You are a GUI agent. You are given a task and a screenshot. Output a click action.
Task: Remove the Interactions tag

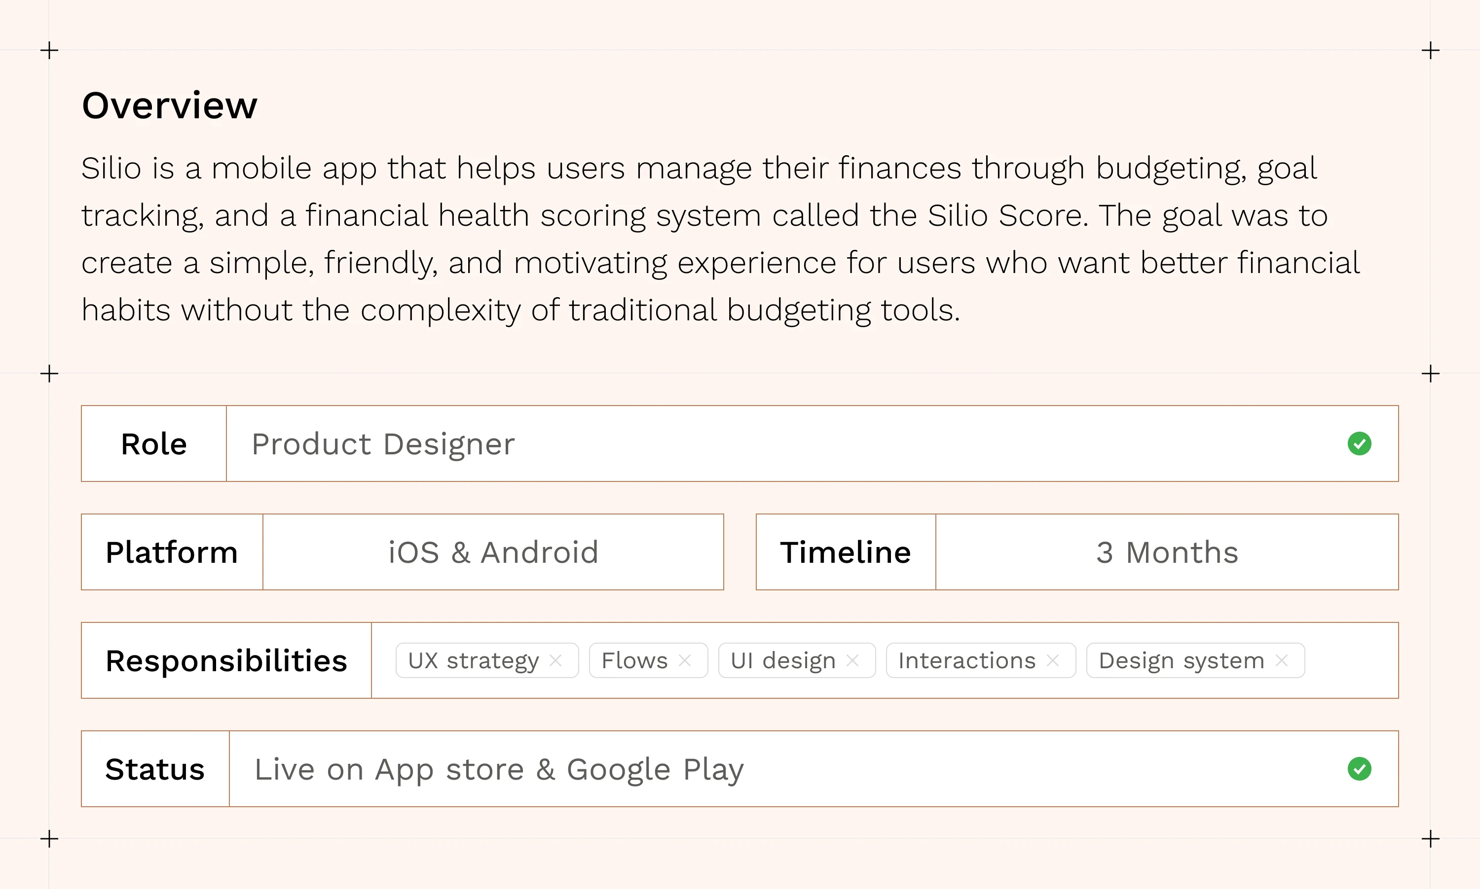[x=1052, y=660]
